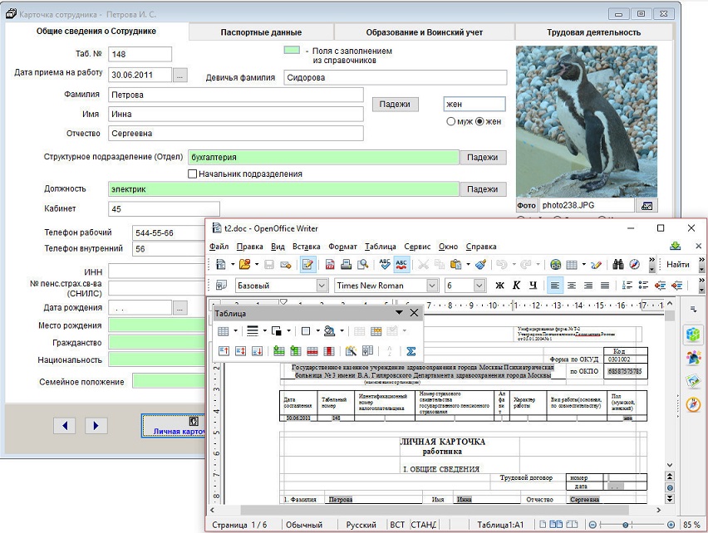Switch to the Паспортные данные tab
The height and width of the screenshot is (533, 708).
pos(261,32)
